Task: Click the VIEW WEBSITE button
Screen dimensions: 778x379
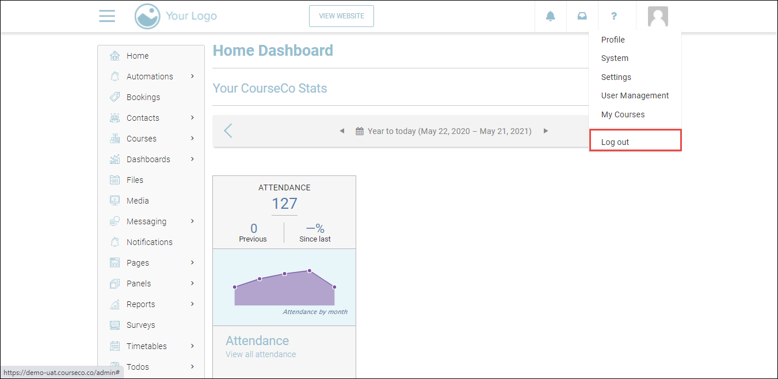Action: (341, 16)
